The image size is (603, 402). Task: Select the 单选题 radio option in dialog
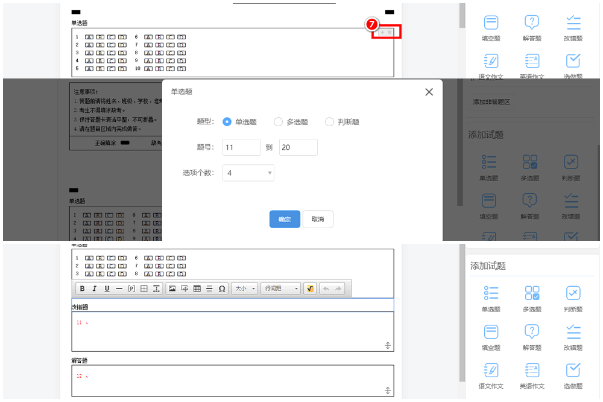click(227, 122)
